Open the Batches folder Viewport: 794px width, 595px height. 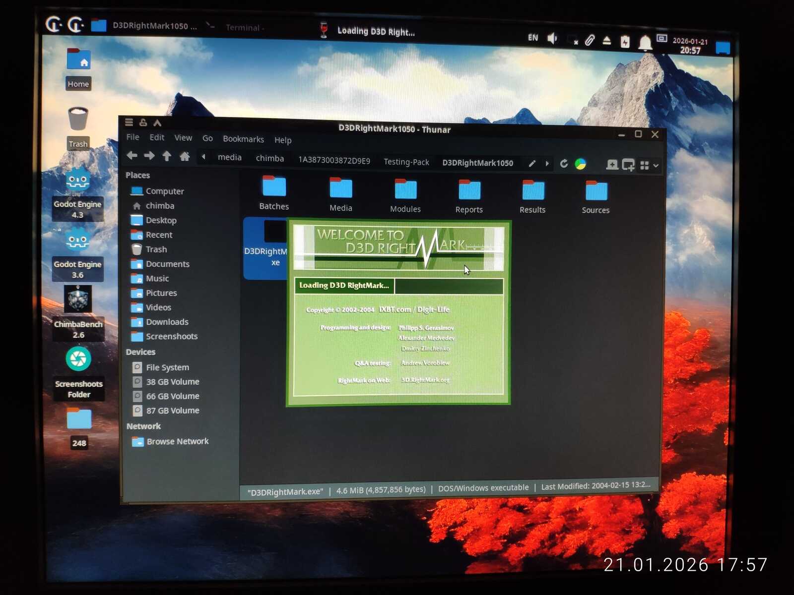coord(274,193)
